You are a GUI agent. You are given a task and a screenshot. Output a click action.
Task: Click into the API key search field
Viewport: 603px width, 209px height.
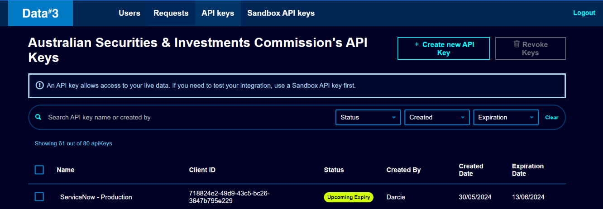coord(181,117)
